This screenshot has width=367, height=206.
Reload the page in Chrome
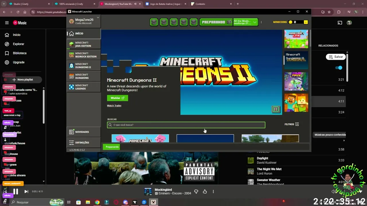[18, 12]
